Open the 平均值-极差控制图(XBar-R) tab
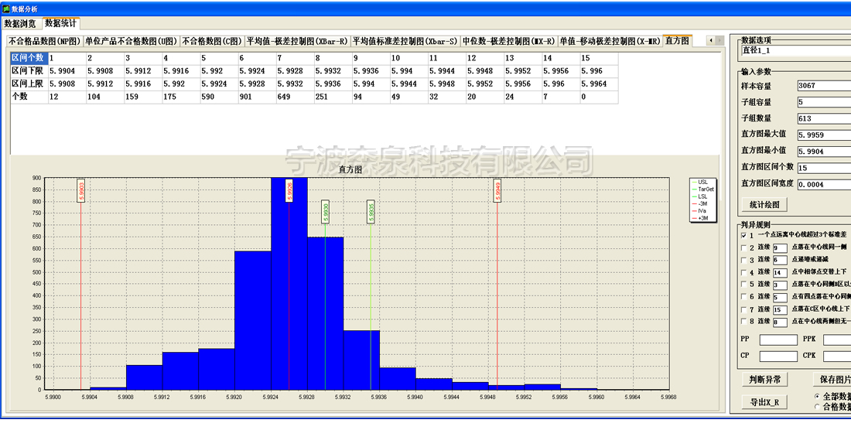Image resolution: width=851 pixels, height=430 pixels. pos(297,41)
